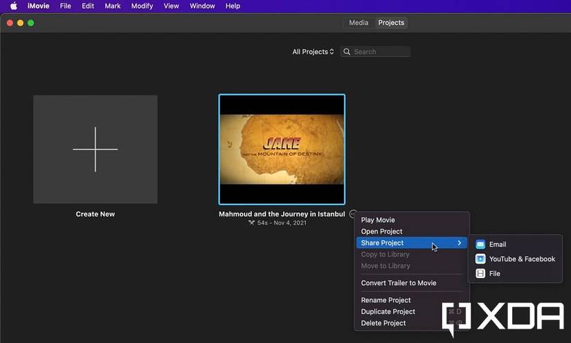
Task: Click the Search projects field
Action: pos(375,52)
